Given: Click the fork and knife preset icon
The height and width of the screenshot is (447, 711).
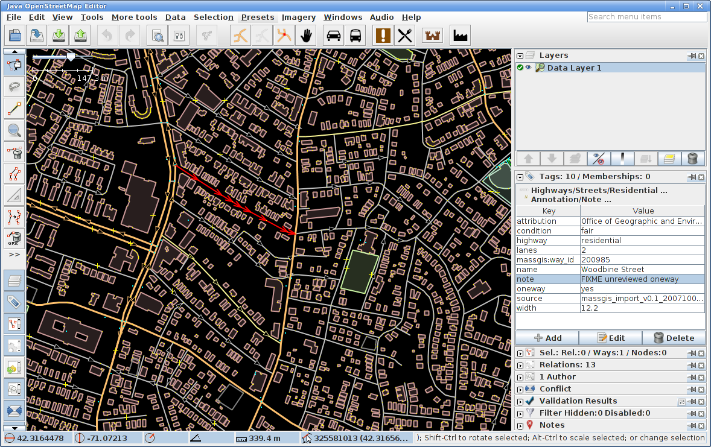Looking at the screenshot, I should (405, 36).
